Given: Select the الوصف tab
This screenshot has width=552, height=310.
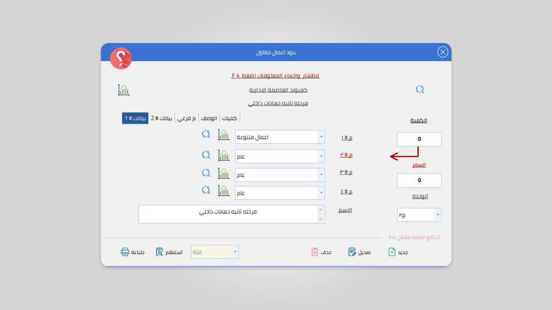Looking at the screenshot, I should coord(209,118).
